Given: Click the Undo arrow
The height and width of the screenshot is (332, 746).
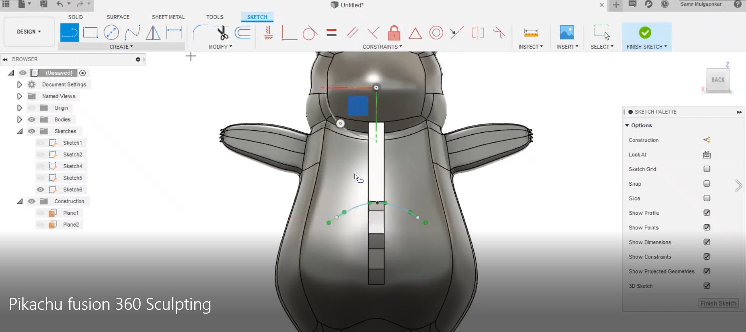Looking at the screenshot, I should click(60, 4).
